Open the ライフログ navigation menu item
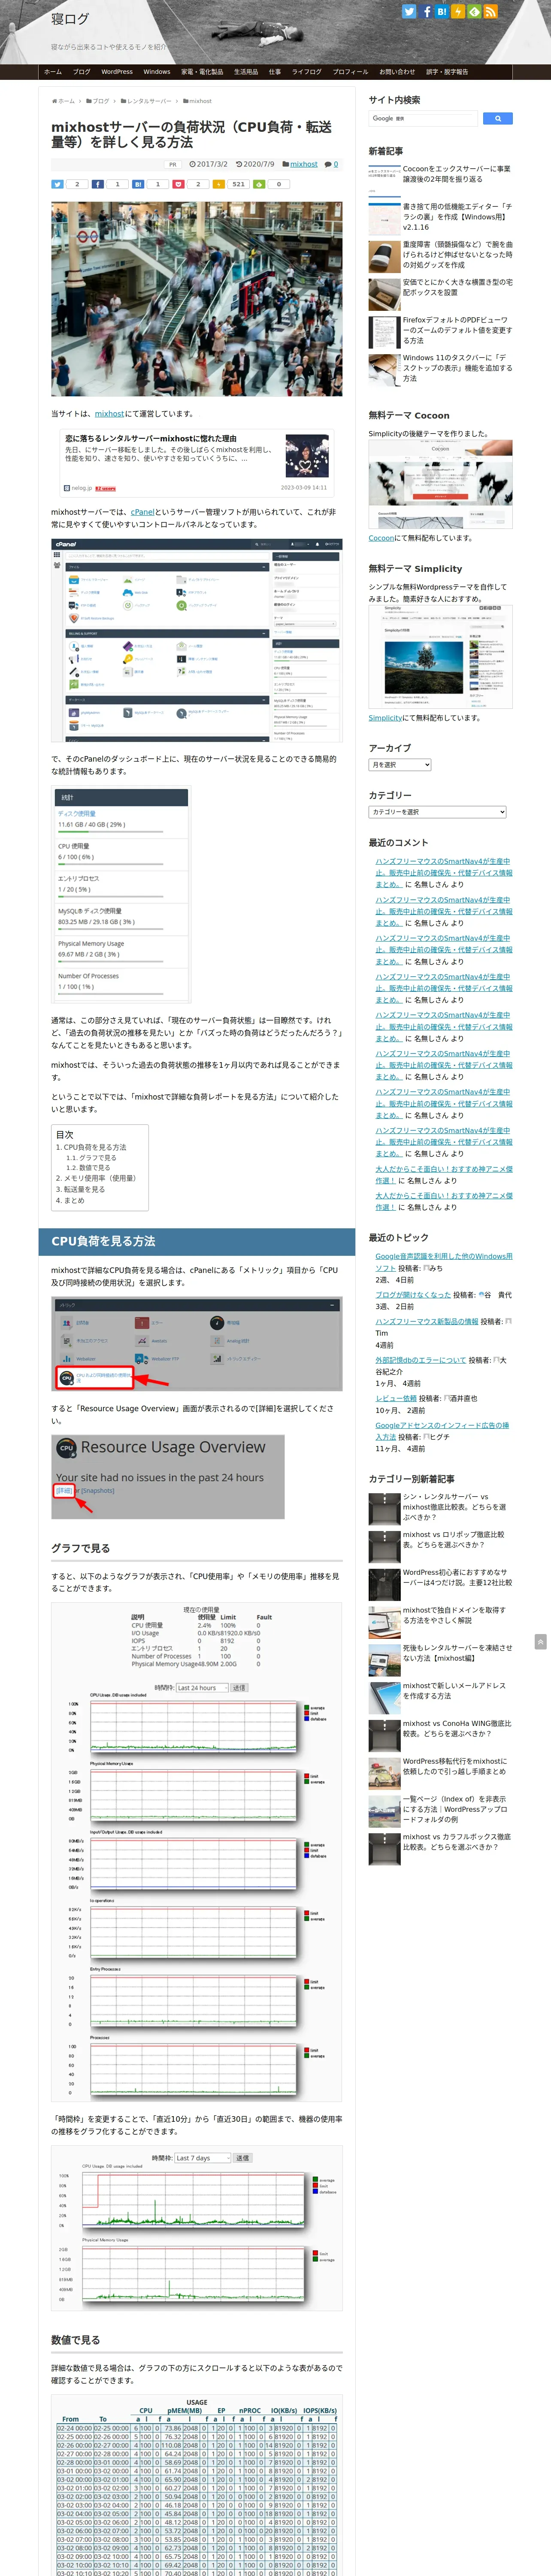The width and height of the screenshot is (551, 2576). [x=307, y=72]
